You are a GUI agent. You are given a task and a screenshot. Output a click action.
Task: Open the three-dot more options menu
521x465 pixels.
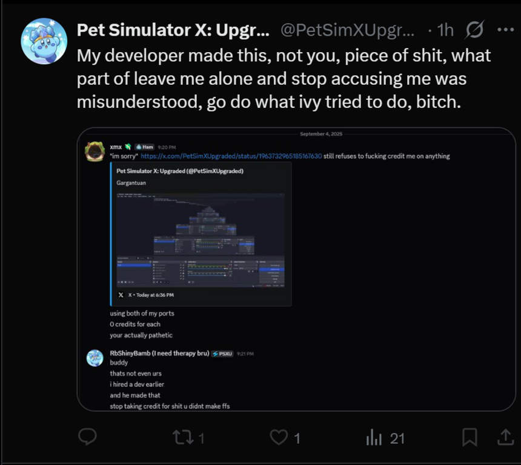click(x=505, y=30)
